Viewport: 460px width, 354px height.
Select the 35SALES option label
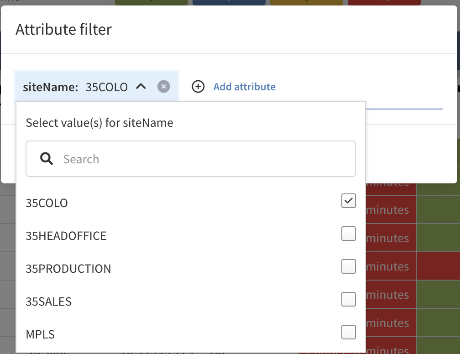[x=49, y=302]
